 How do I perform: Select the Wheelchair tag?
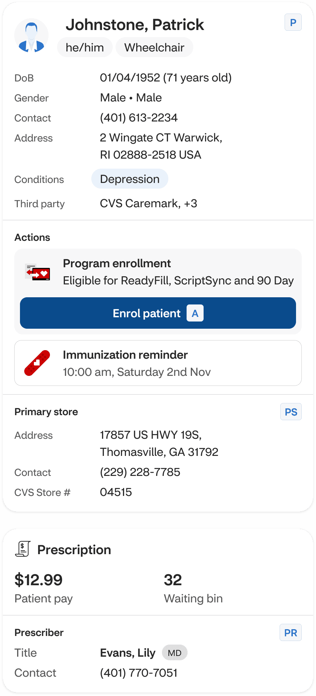154,48
